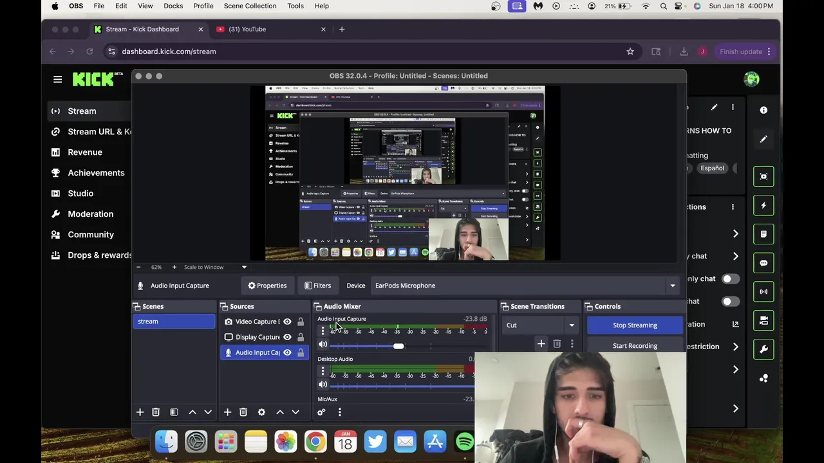Image resolution: width=824 pixels, height=463 pixels.
Task: Click the broadcast signal icon in Kick's toolbar
Action: 763,291
